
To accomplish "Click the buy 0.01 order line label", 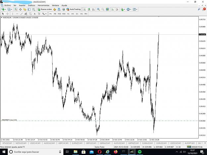I will pos(9,120).
